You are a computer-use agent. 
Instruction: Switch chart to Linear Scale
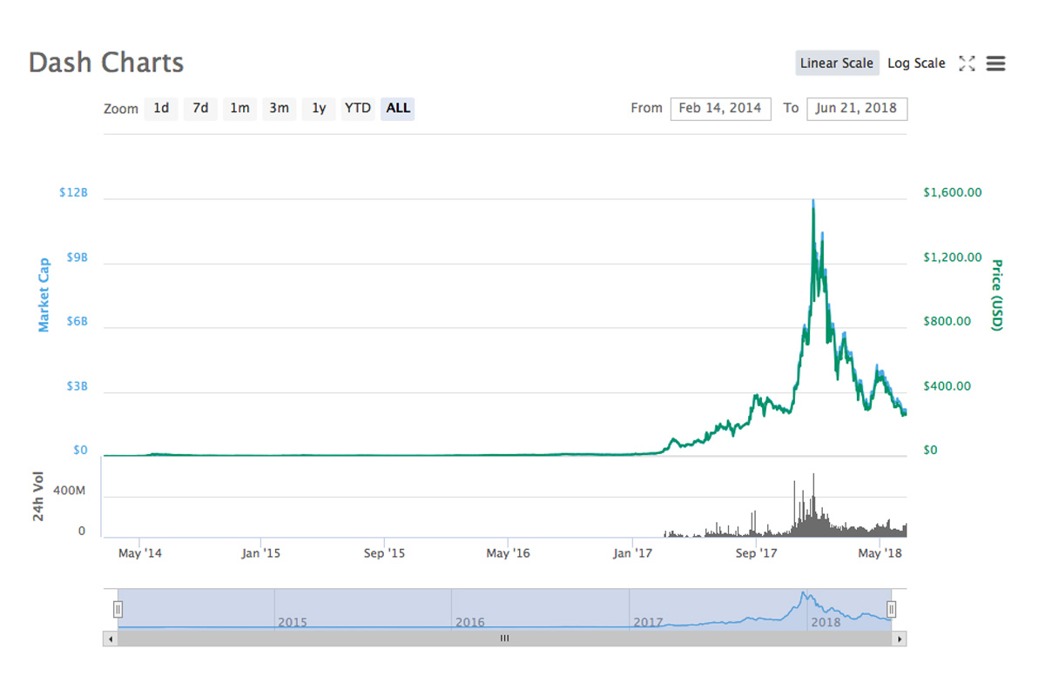(836, 64)
